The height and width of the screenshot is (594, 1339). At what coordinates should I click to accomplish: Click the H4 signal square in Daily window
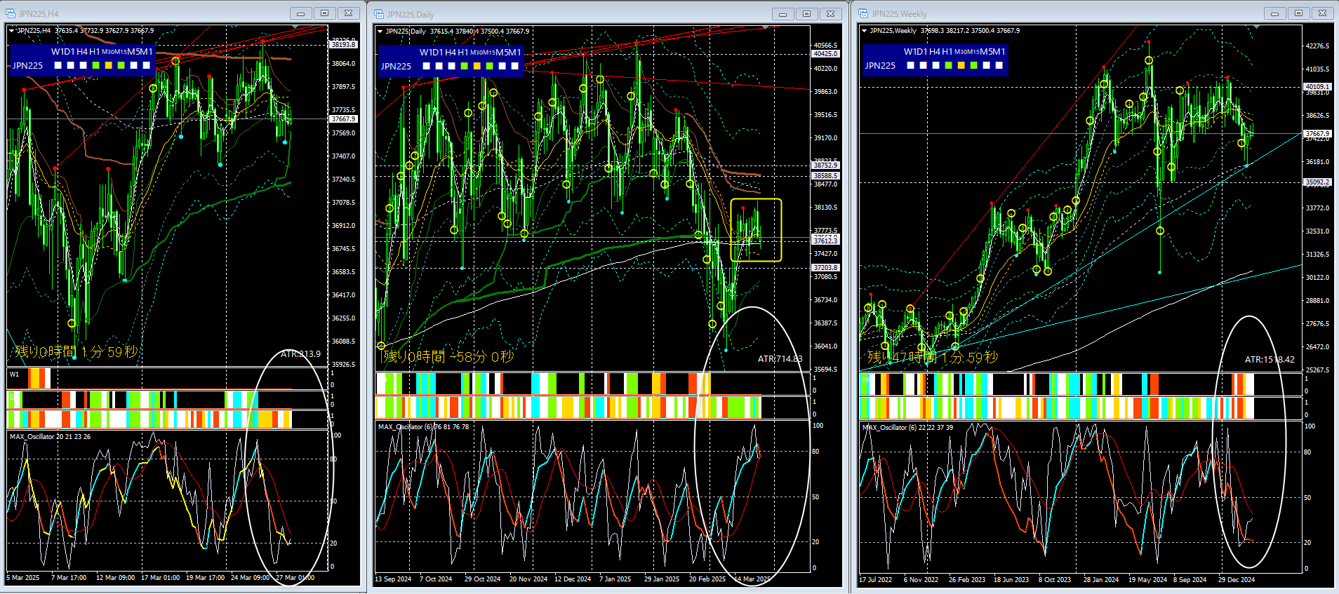point(452,66)
